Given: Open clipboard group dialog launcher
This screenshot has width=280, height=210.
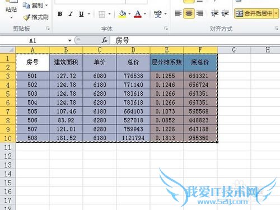Looking at the screenshot, I should [48, 29].
